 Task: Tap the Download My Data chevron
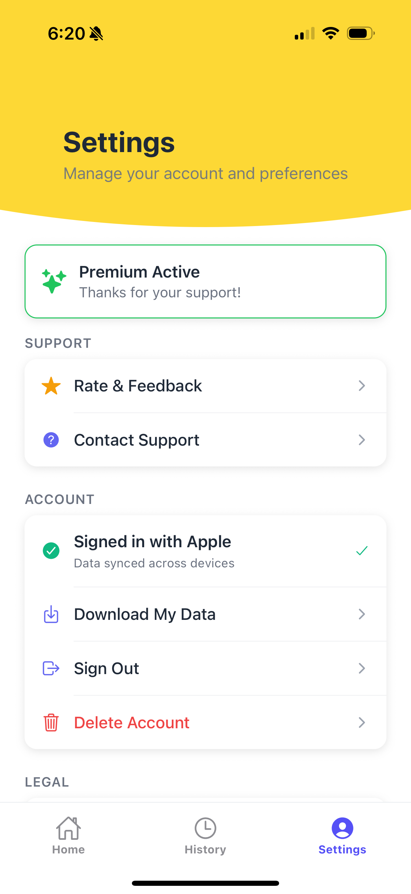tap(362, 614)
